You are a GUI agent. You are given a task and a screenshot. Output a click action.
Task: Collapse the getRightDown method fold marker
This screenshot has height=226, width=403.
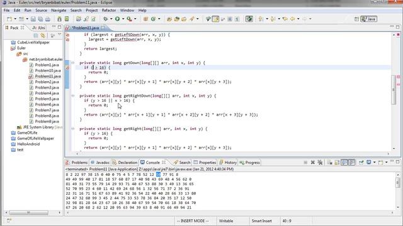click(73, 96)
